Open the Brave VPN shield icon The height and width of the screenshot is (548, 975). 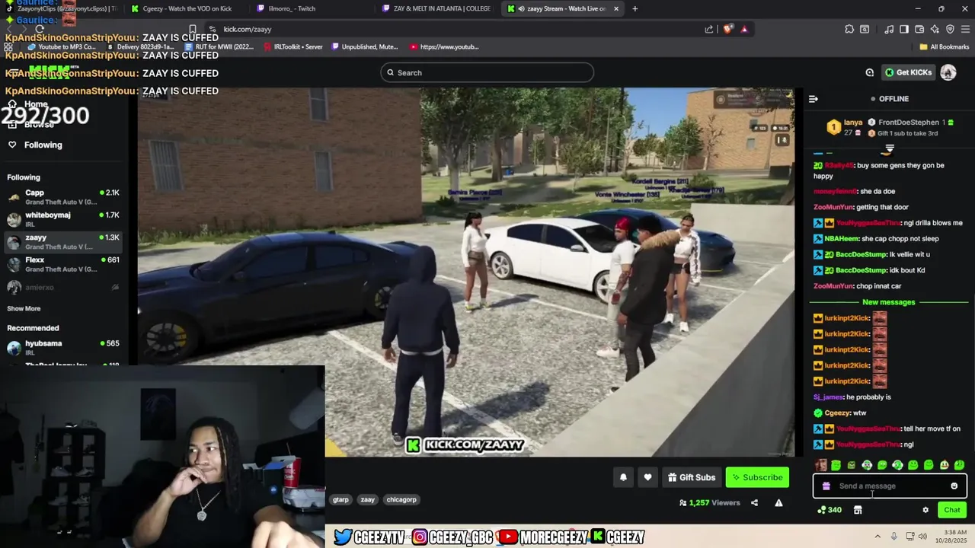point(950,29)
